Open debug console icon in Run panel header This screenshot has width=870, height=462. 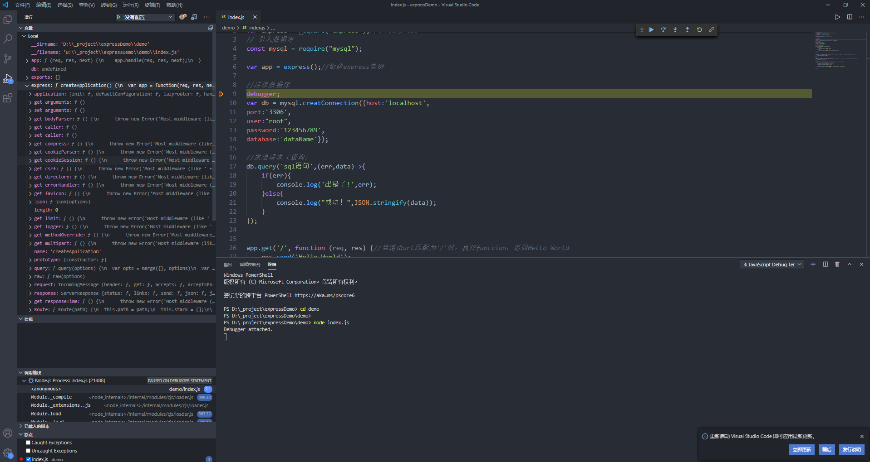[x=194, y=17]
